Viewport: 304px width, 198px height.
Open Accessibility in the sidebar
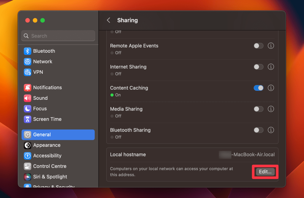47,156
